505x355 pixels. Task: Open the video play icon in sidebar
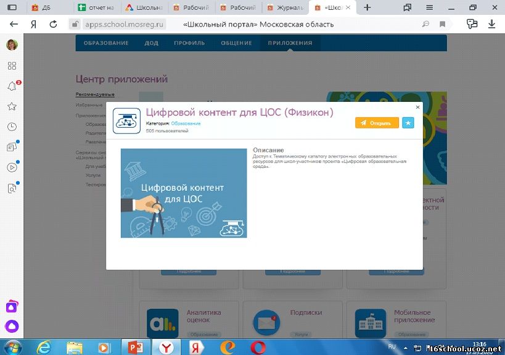pyautogui.click(x=12, y=167)
